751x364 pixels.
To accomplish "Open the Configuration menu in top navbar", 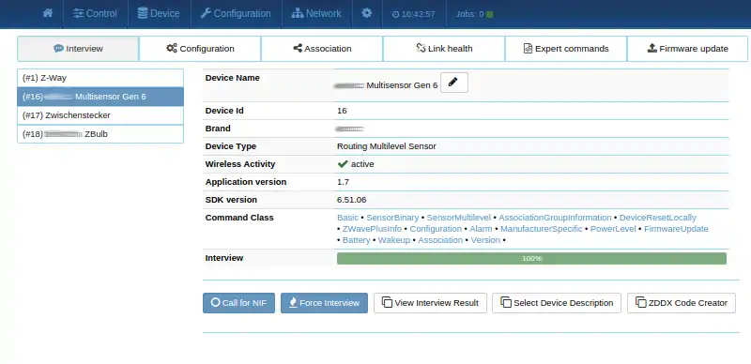I will point(236,13).
